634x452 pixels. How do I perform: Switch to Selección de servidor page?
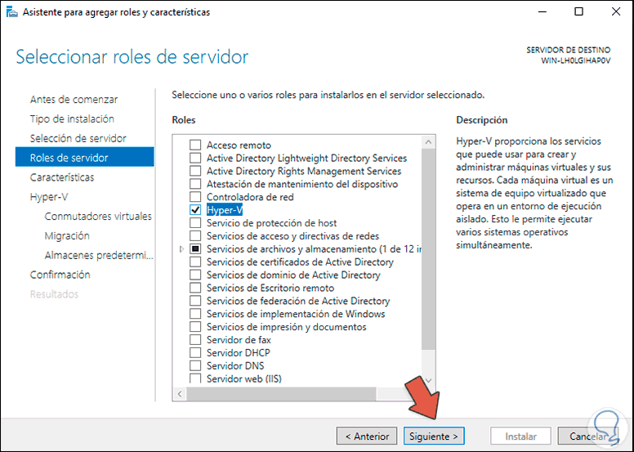coord(78,139)
